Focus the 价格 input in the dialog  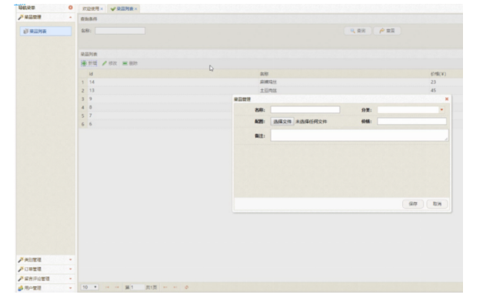point(411,121)
